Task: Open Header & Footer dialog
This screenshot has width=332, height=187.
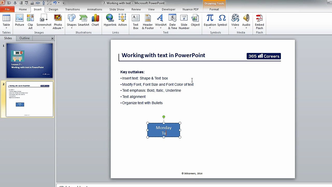Action: pos(148,22)
